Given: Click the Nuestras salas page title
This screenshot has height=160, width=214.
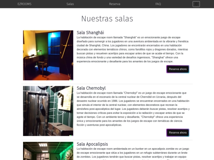Looking at the screenshot, I should point(107,19).
